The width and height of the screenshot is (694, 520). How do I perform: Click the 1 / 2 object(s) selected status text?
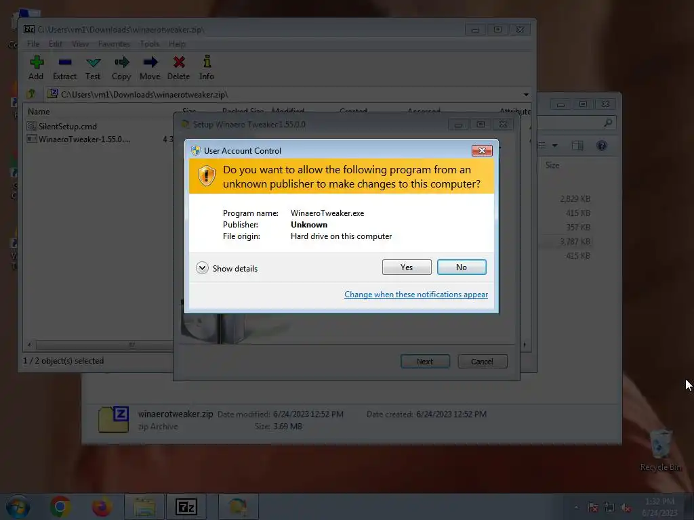pyautogui.click(x=63, y=361)
